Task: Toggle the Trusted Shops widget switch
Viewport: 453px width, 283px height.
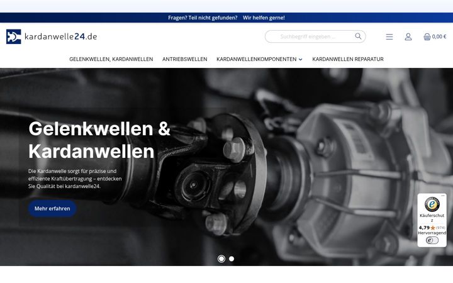Action: 432,240
